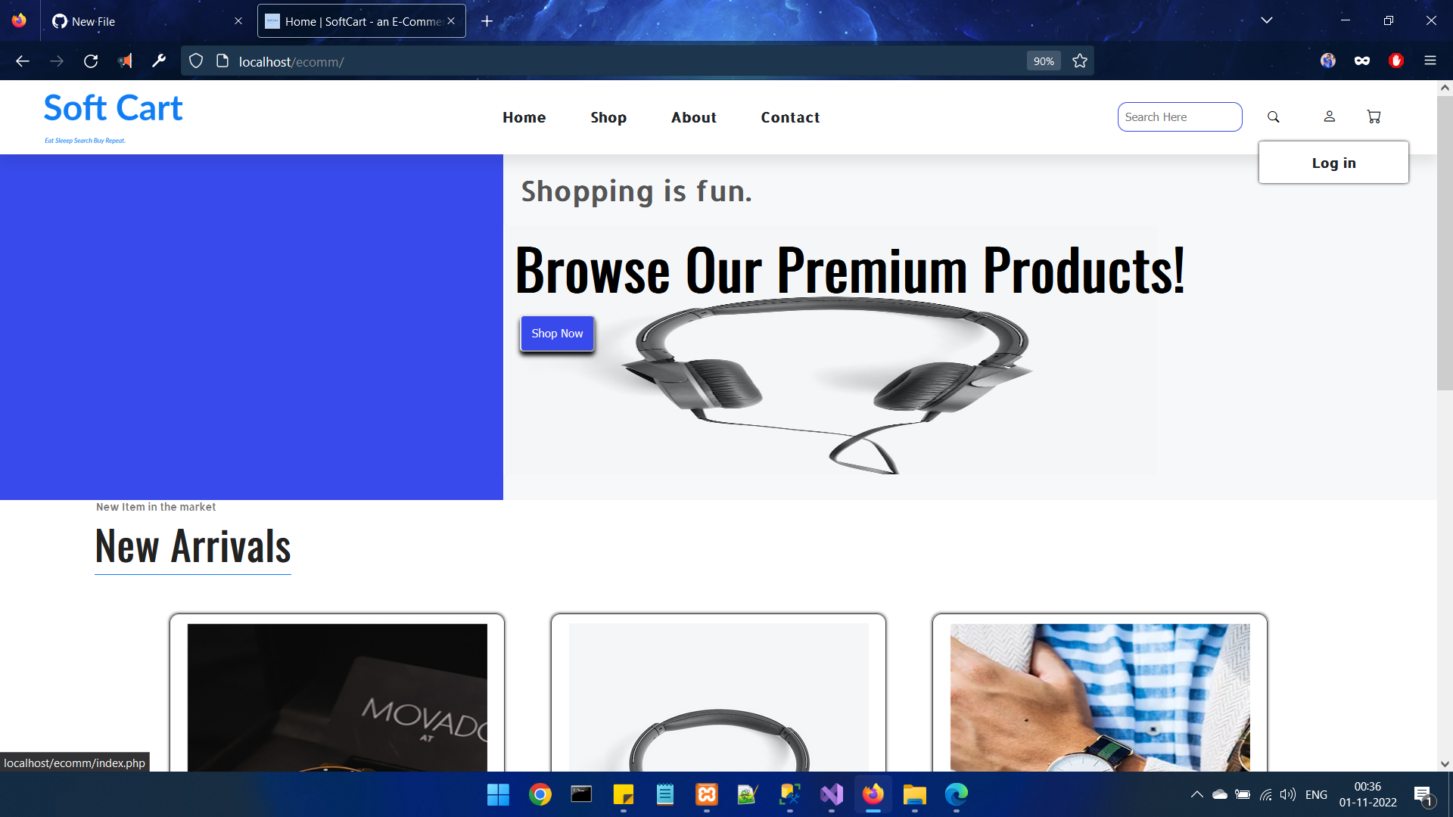Screen dimensions: 1453x817
Task: Mute volume via the speaker tray icon
Action: pos(1289,795)
